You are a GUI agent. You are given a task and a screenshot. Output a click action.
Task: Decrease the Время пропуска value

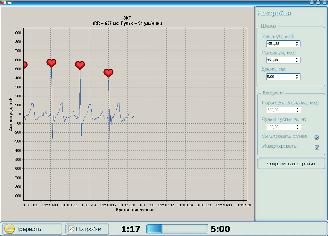(298, 128)
